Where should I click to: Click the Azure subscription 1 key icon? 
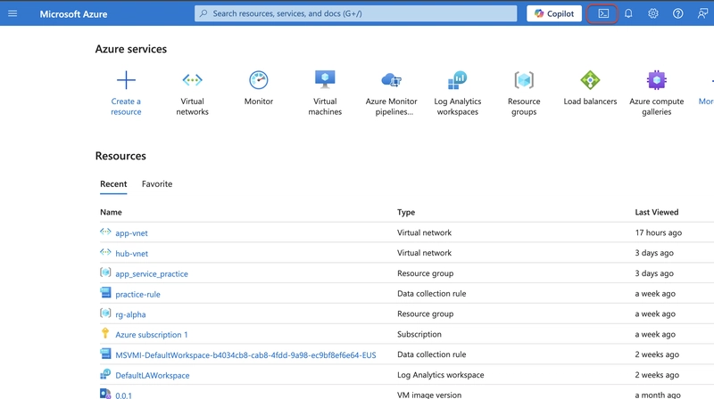105,333
